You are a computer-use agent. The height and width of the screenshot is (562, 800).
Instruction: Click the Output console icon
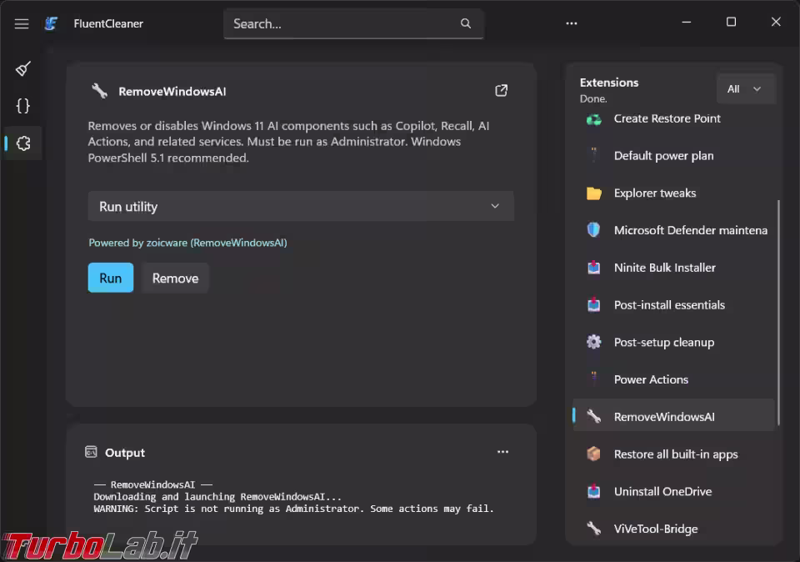pyautogui.click(x=91, y=452)
